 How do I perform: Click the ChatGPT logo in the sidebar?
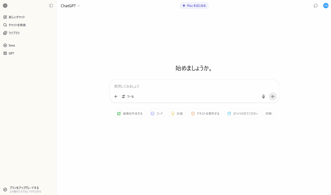5,6
